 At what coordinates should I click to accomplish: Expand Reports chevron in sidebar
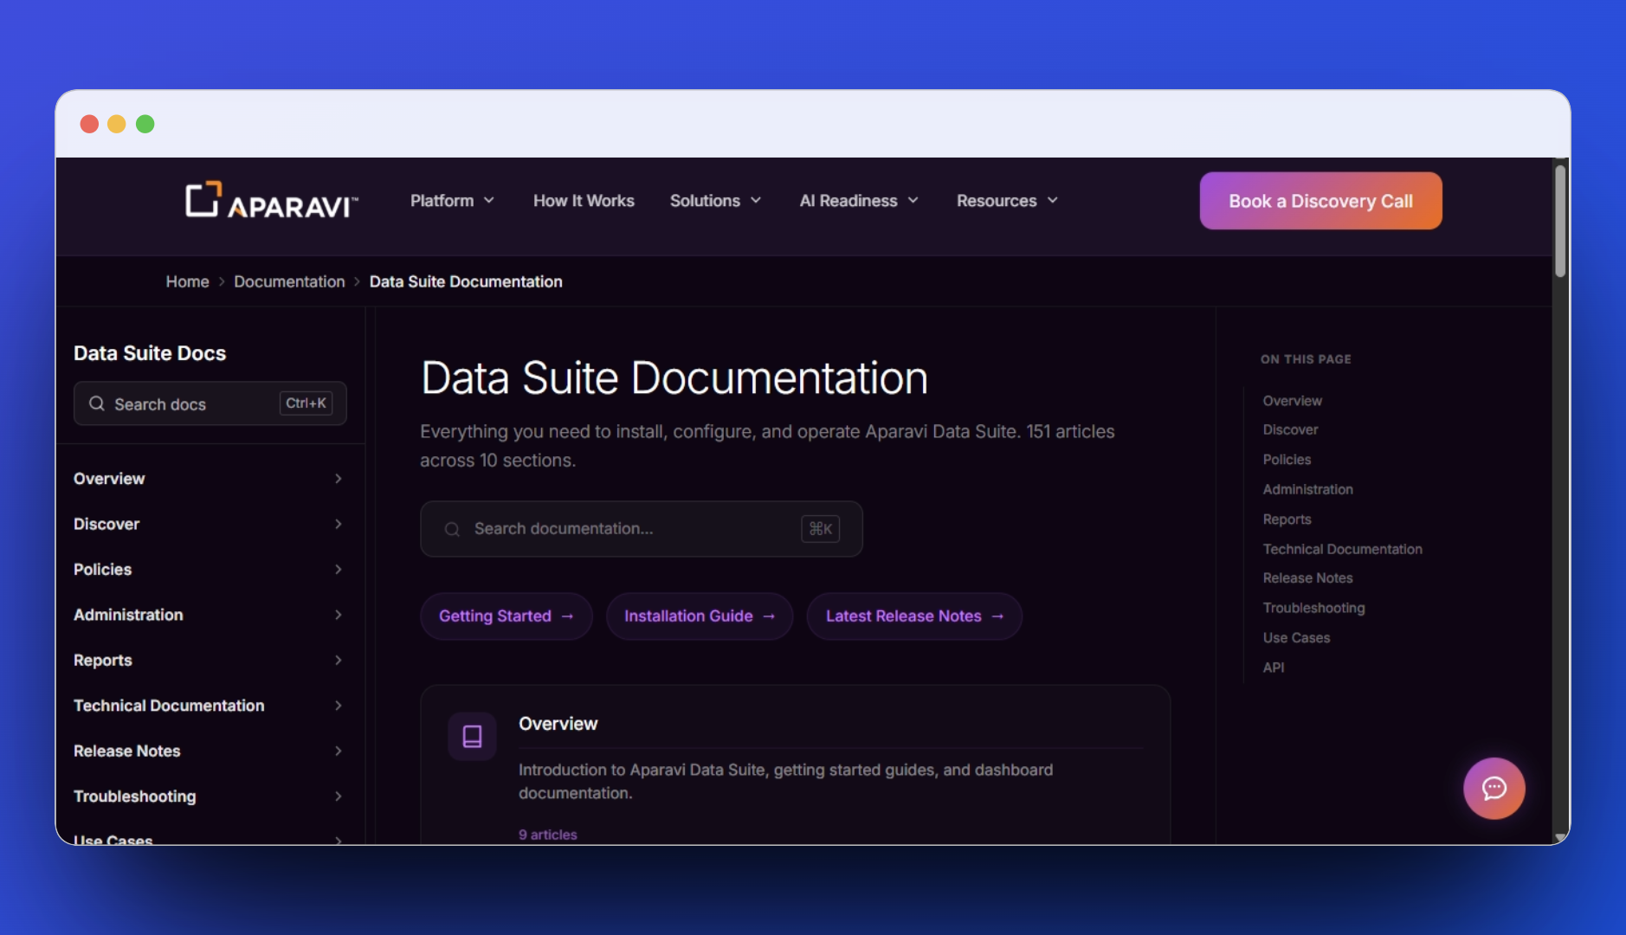pos(338,661)
